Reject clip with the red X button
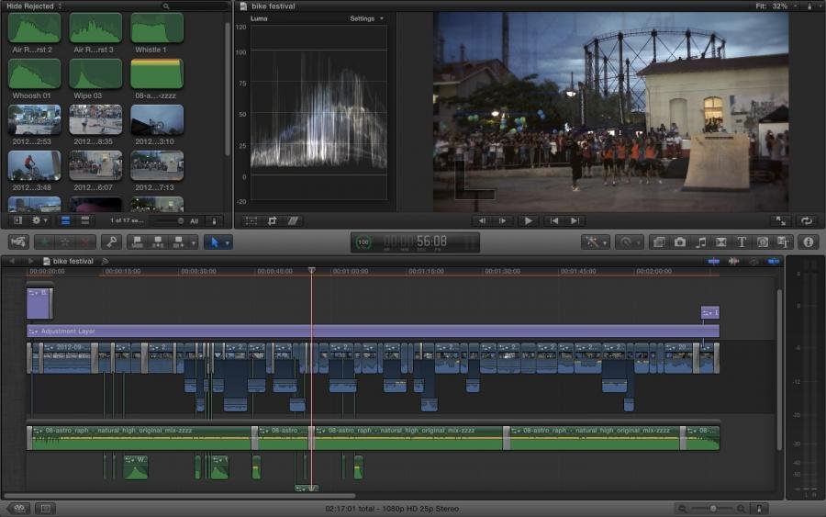Image resolution: width=826 pixels, height=517 pixels. [x=84, y=242]
